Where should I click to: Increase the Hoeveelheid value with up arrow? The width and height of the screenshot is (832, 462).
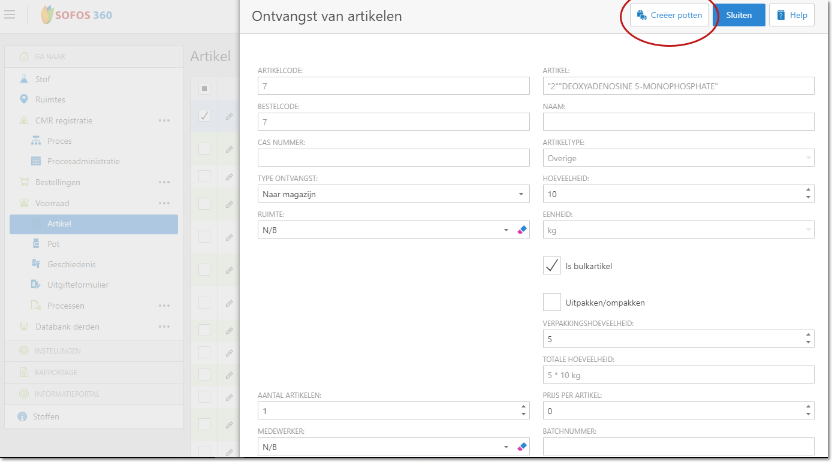tap(808, 190)
